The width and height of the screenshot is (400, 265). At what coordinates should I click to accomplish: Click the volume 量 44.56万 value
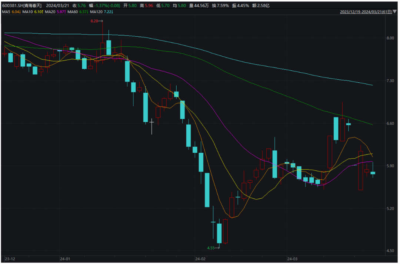point(199,6)
